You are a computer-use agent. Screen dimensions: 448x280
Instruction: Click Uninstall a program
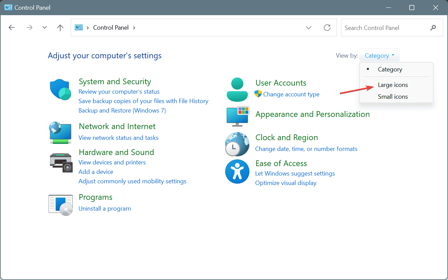(105, 209)
